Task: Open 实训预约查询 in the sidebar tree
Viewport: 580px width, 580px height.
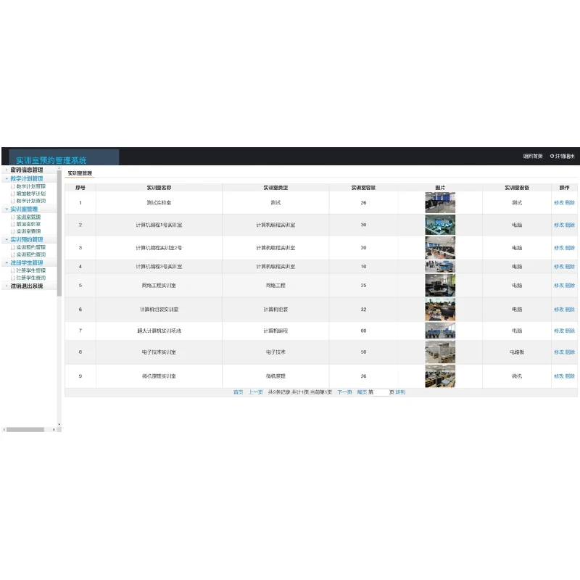Action: [31, 255]
